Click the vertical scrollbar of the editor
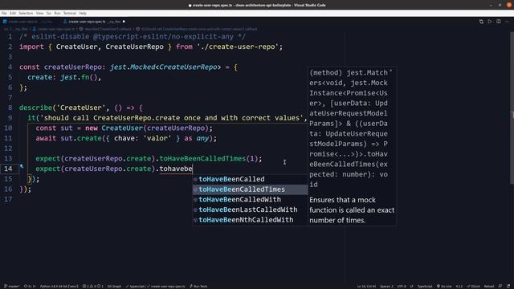The width and height of the screenshot is (514, 289). (512, 108)
